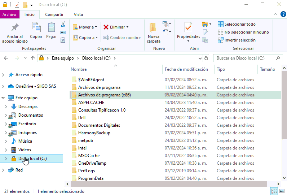This screenshot has height=195, width=287.
Task: Select Imágenes in navigation pane
Action: [x=27, y=133]
